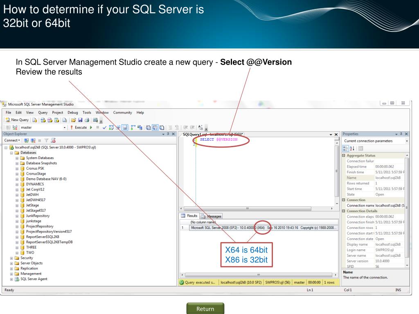Image resolution: width=419 pixels, height=314 pixels.
Task: Open the File menu
Action: point(9,113)
